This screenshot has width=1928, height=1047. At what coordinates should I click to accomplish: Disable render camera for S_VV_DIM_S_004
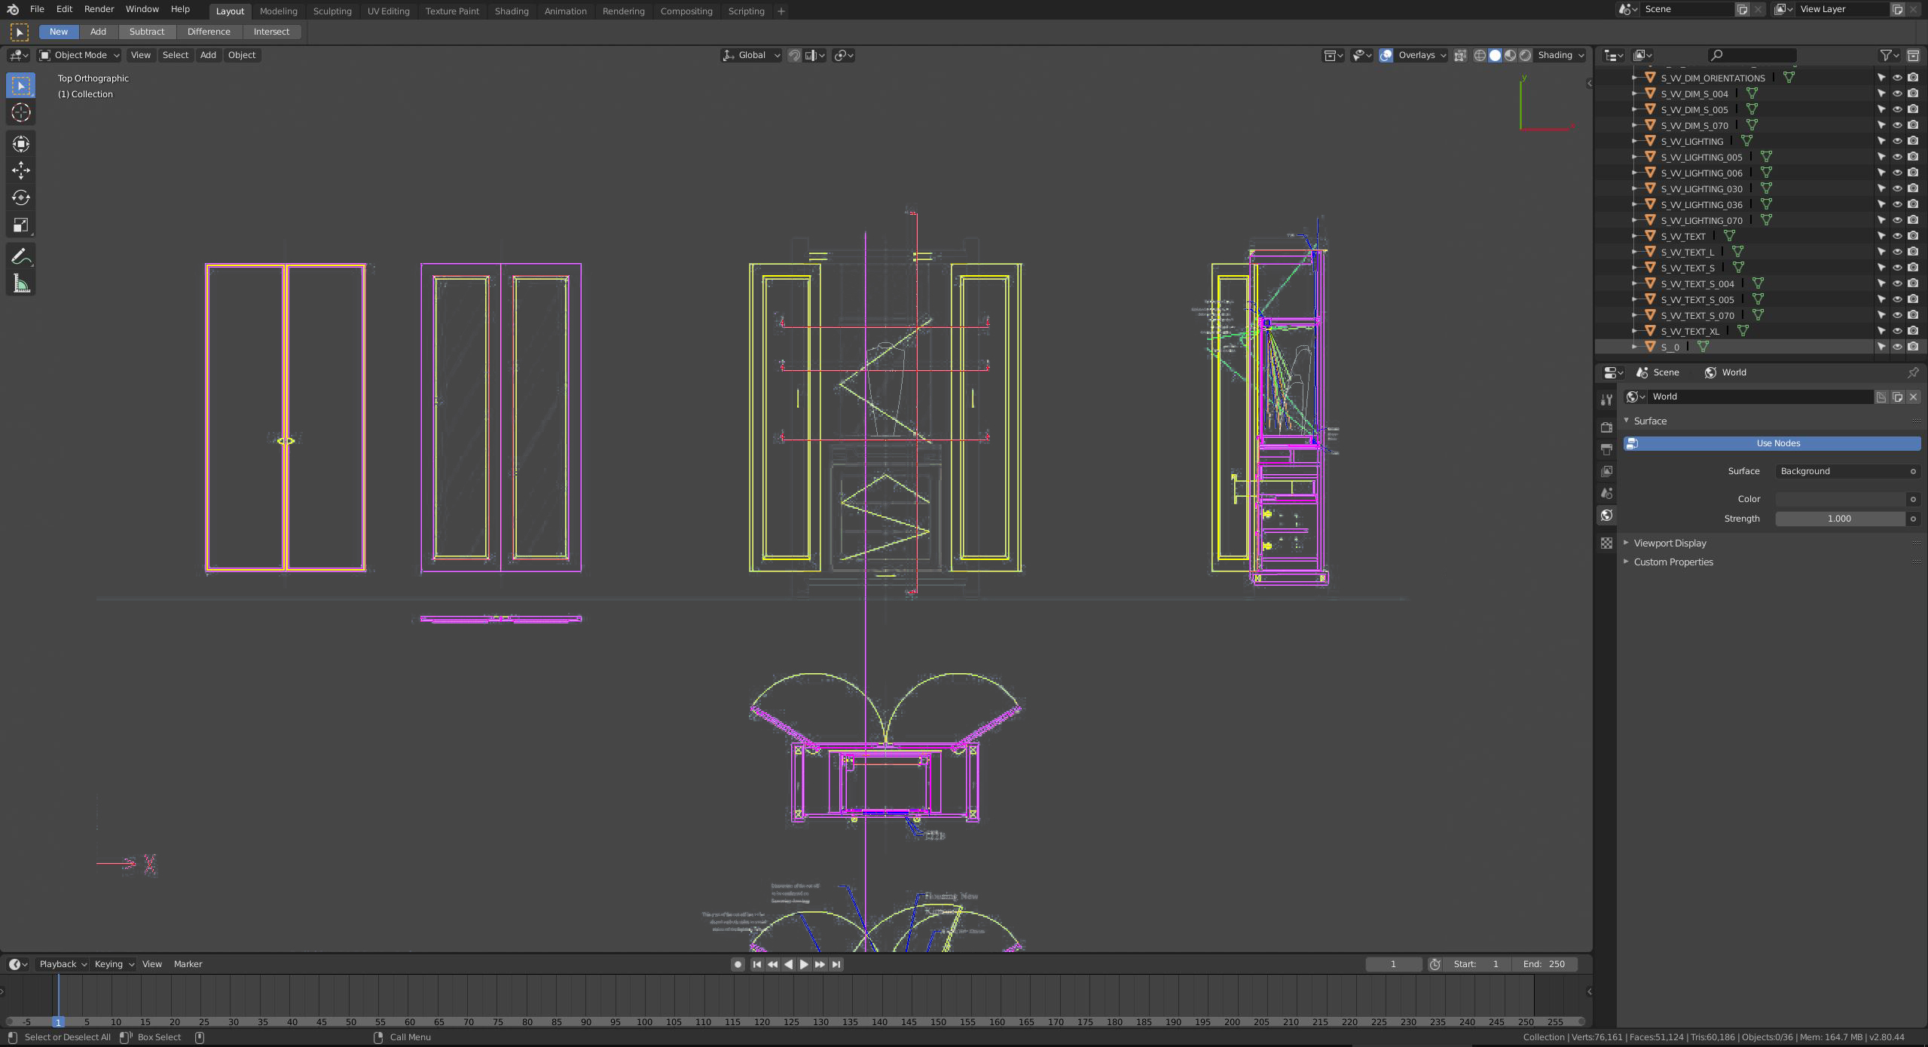pyautogui.click(x=1913, y=93)
